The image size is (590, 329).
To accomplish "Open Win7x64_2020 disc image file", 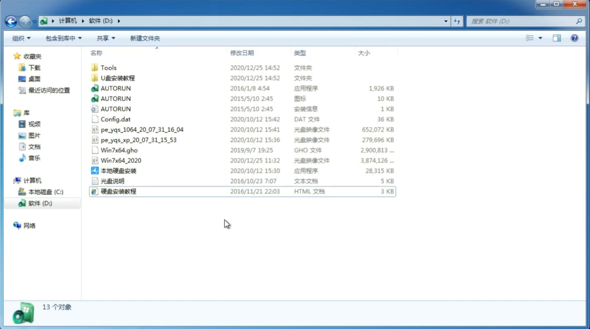I will [121, 161].
